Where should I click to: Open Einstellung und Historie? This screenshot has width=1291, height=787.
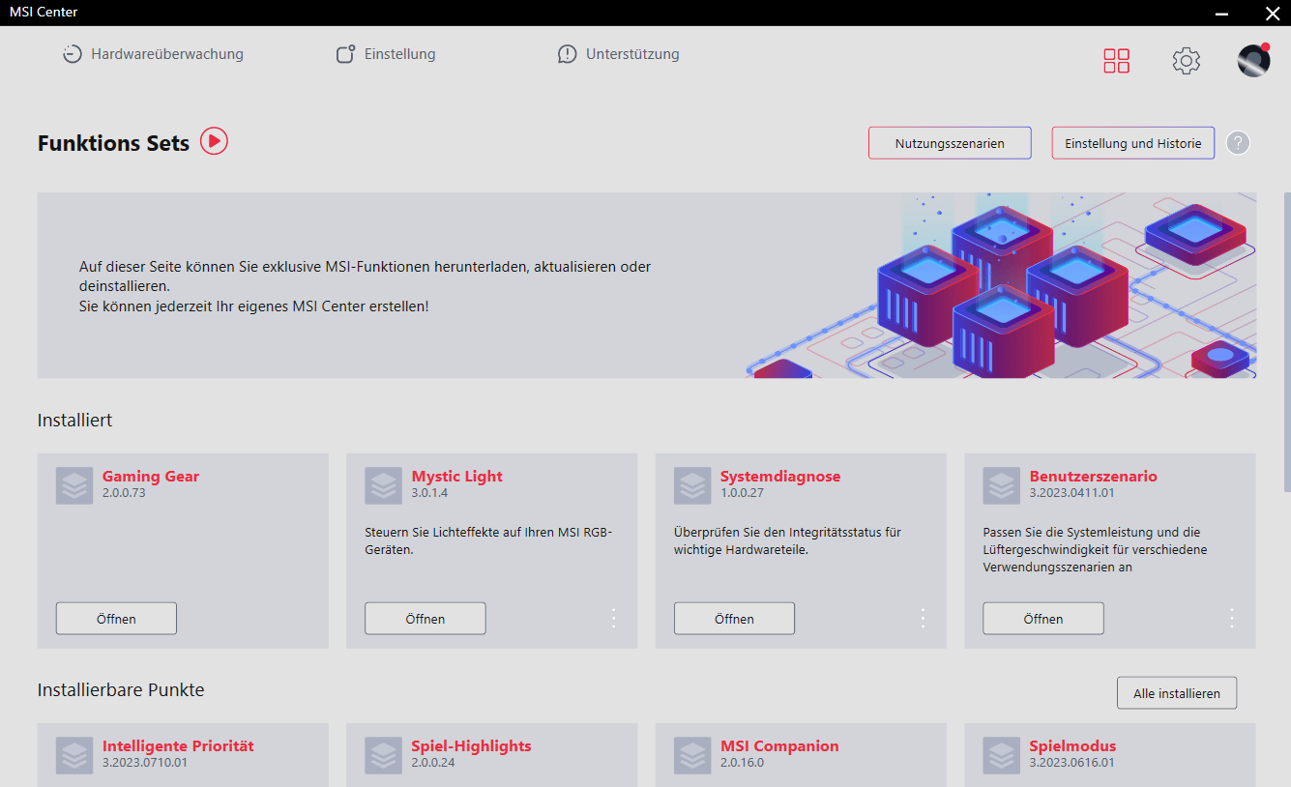1132,143
